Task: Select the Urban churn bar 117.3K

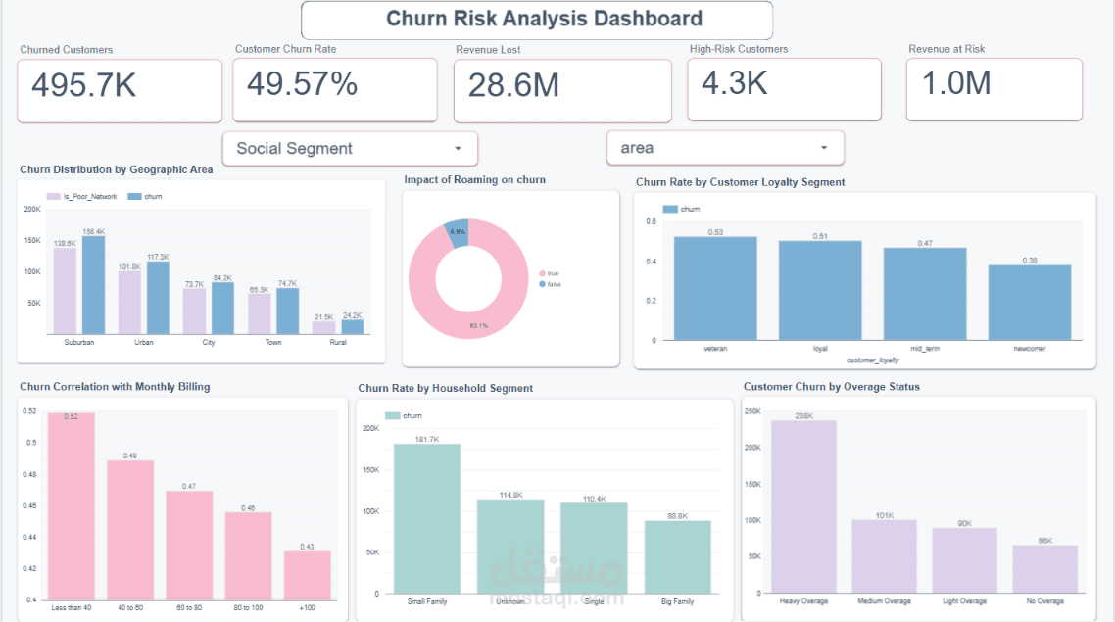Action: [x=158, y=298]
